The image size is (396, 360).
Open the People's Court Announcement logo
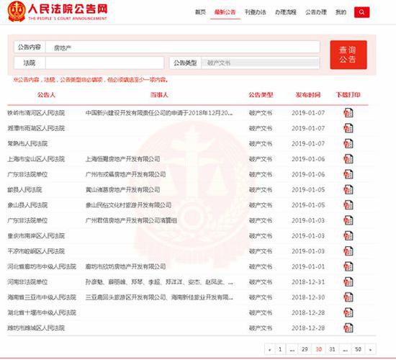tap(58, 12)
